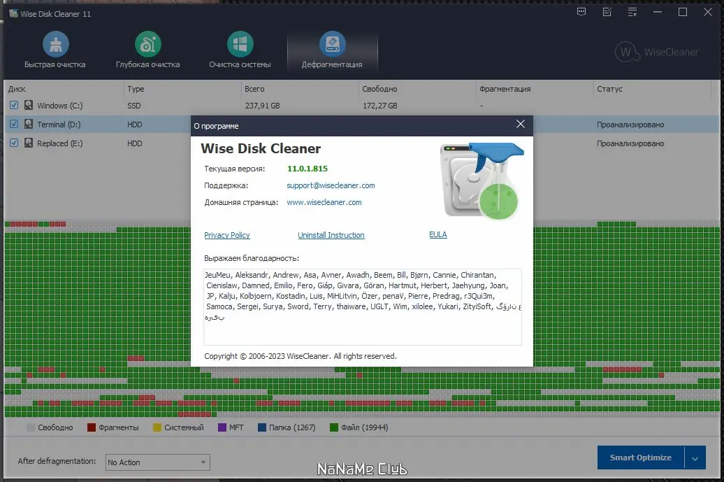Click the feedback message icon in title bar
Screen dimensions: 724x482
pyautogui.click(x=581, y=12)
